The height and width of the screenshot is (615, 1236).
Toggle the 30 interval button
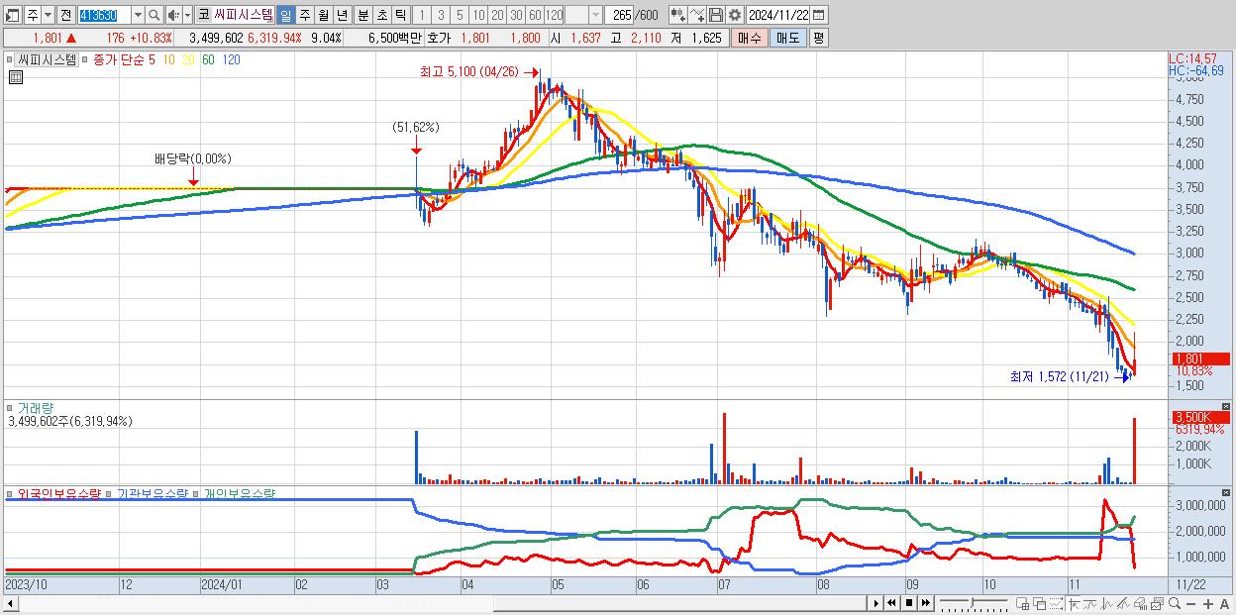click(x=516, y=15)
